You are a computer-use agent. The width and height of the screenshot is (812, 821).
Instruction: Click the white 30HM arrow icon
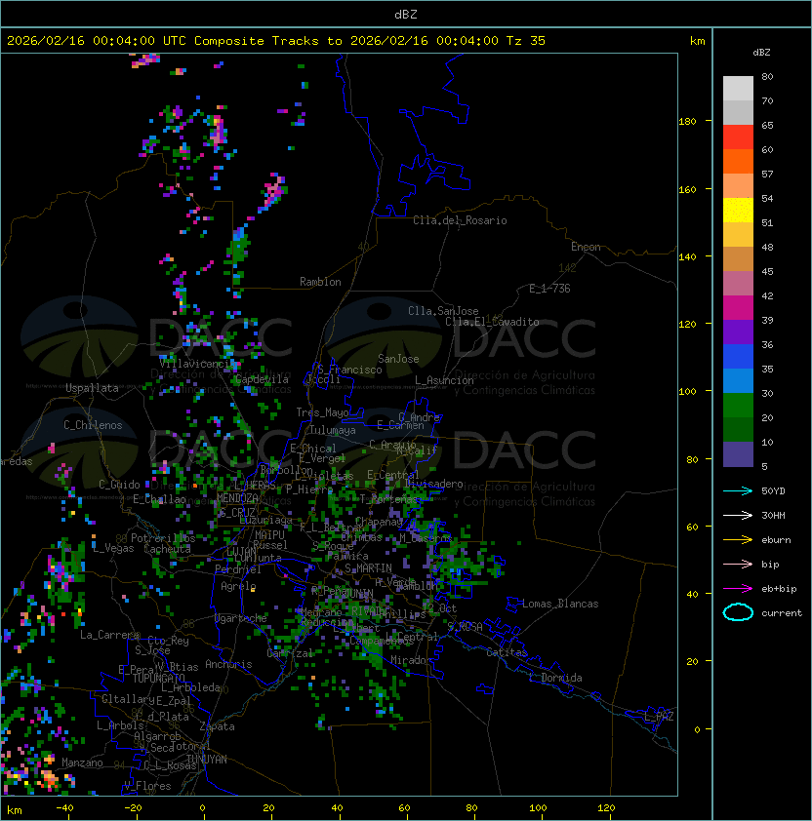click(738, 515)
